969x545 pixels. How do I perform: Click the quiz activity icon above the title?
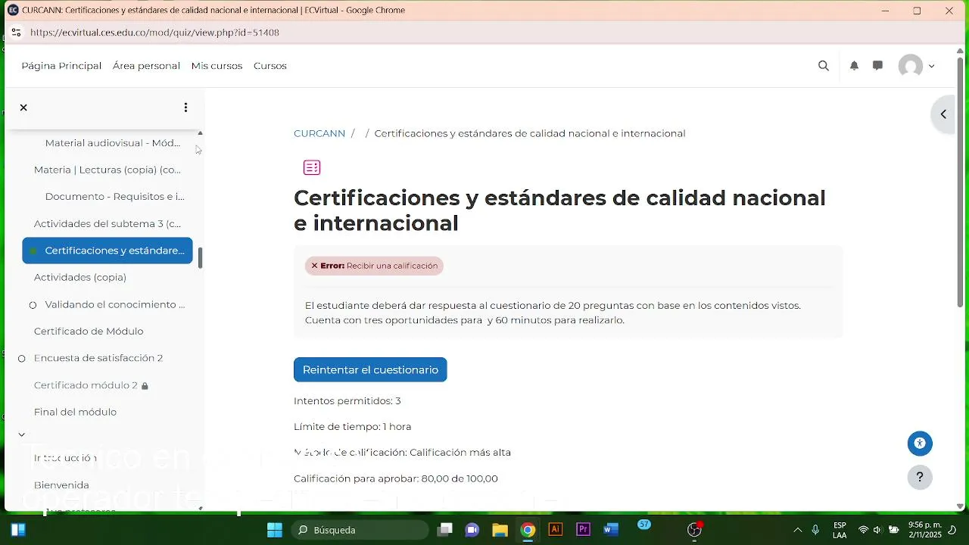[312, 167]
